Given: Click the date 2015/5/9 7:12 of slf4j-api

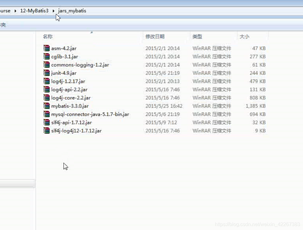Looking at the screenshot, I should pos(161,123).
